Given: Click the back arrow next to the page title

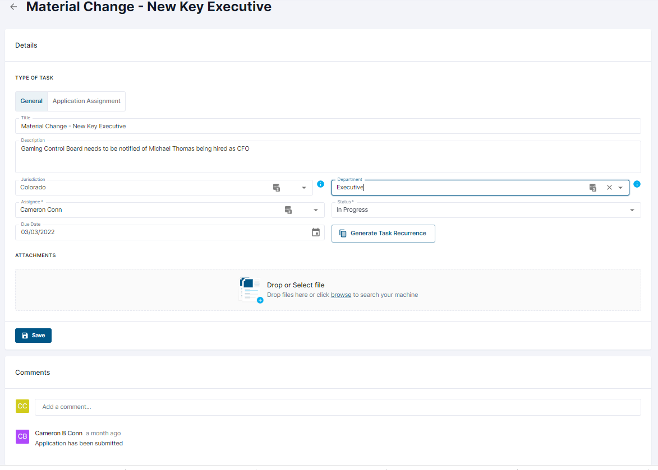Looking at the screenshot, I should 13,7.
